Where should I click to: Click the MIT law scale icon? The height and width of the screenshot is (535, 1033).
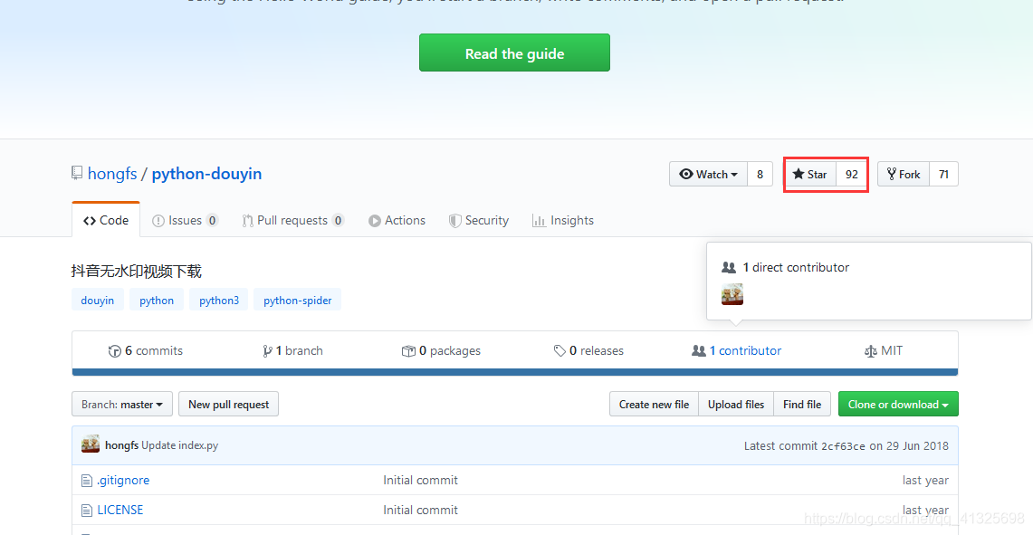(x=870, y=351)
